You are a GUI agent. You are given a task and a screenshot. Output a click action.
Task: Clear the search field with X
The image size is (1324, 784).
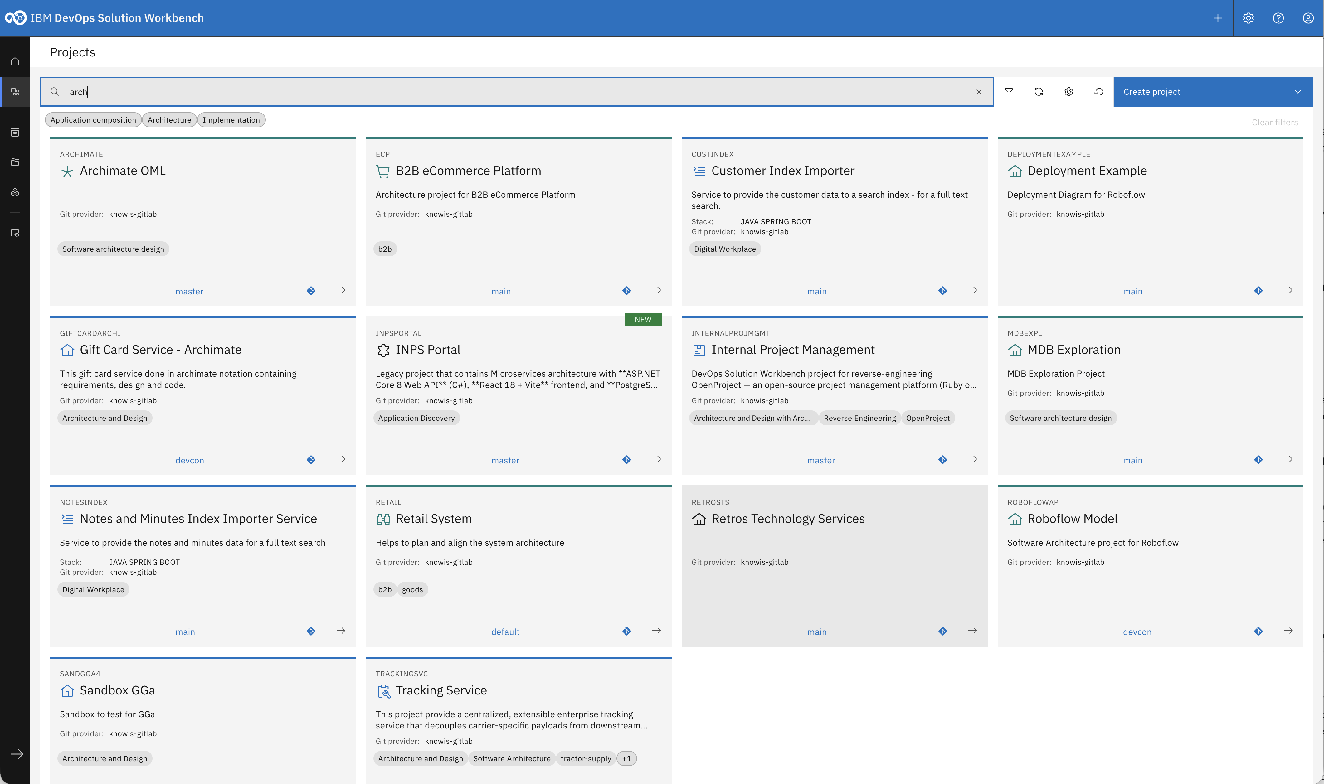978,92
